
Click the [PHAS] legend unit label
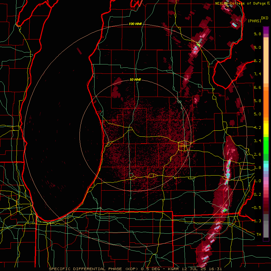coord(254,21)
